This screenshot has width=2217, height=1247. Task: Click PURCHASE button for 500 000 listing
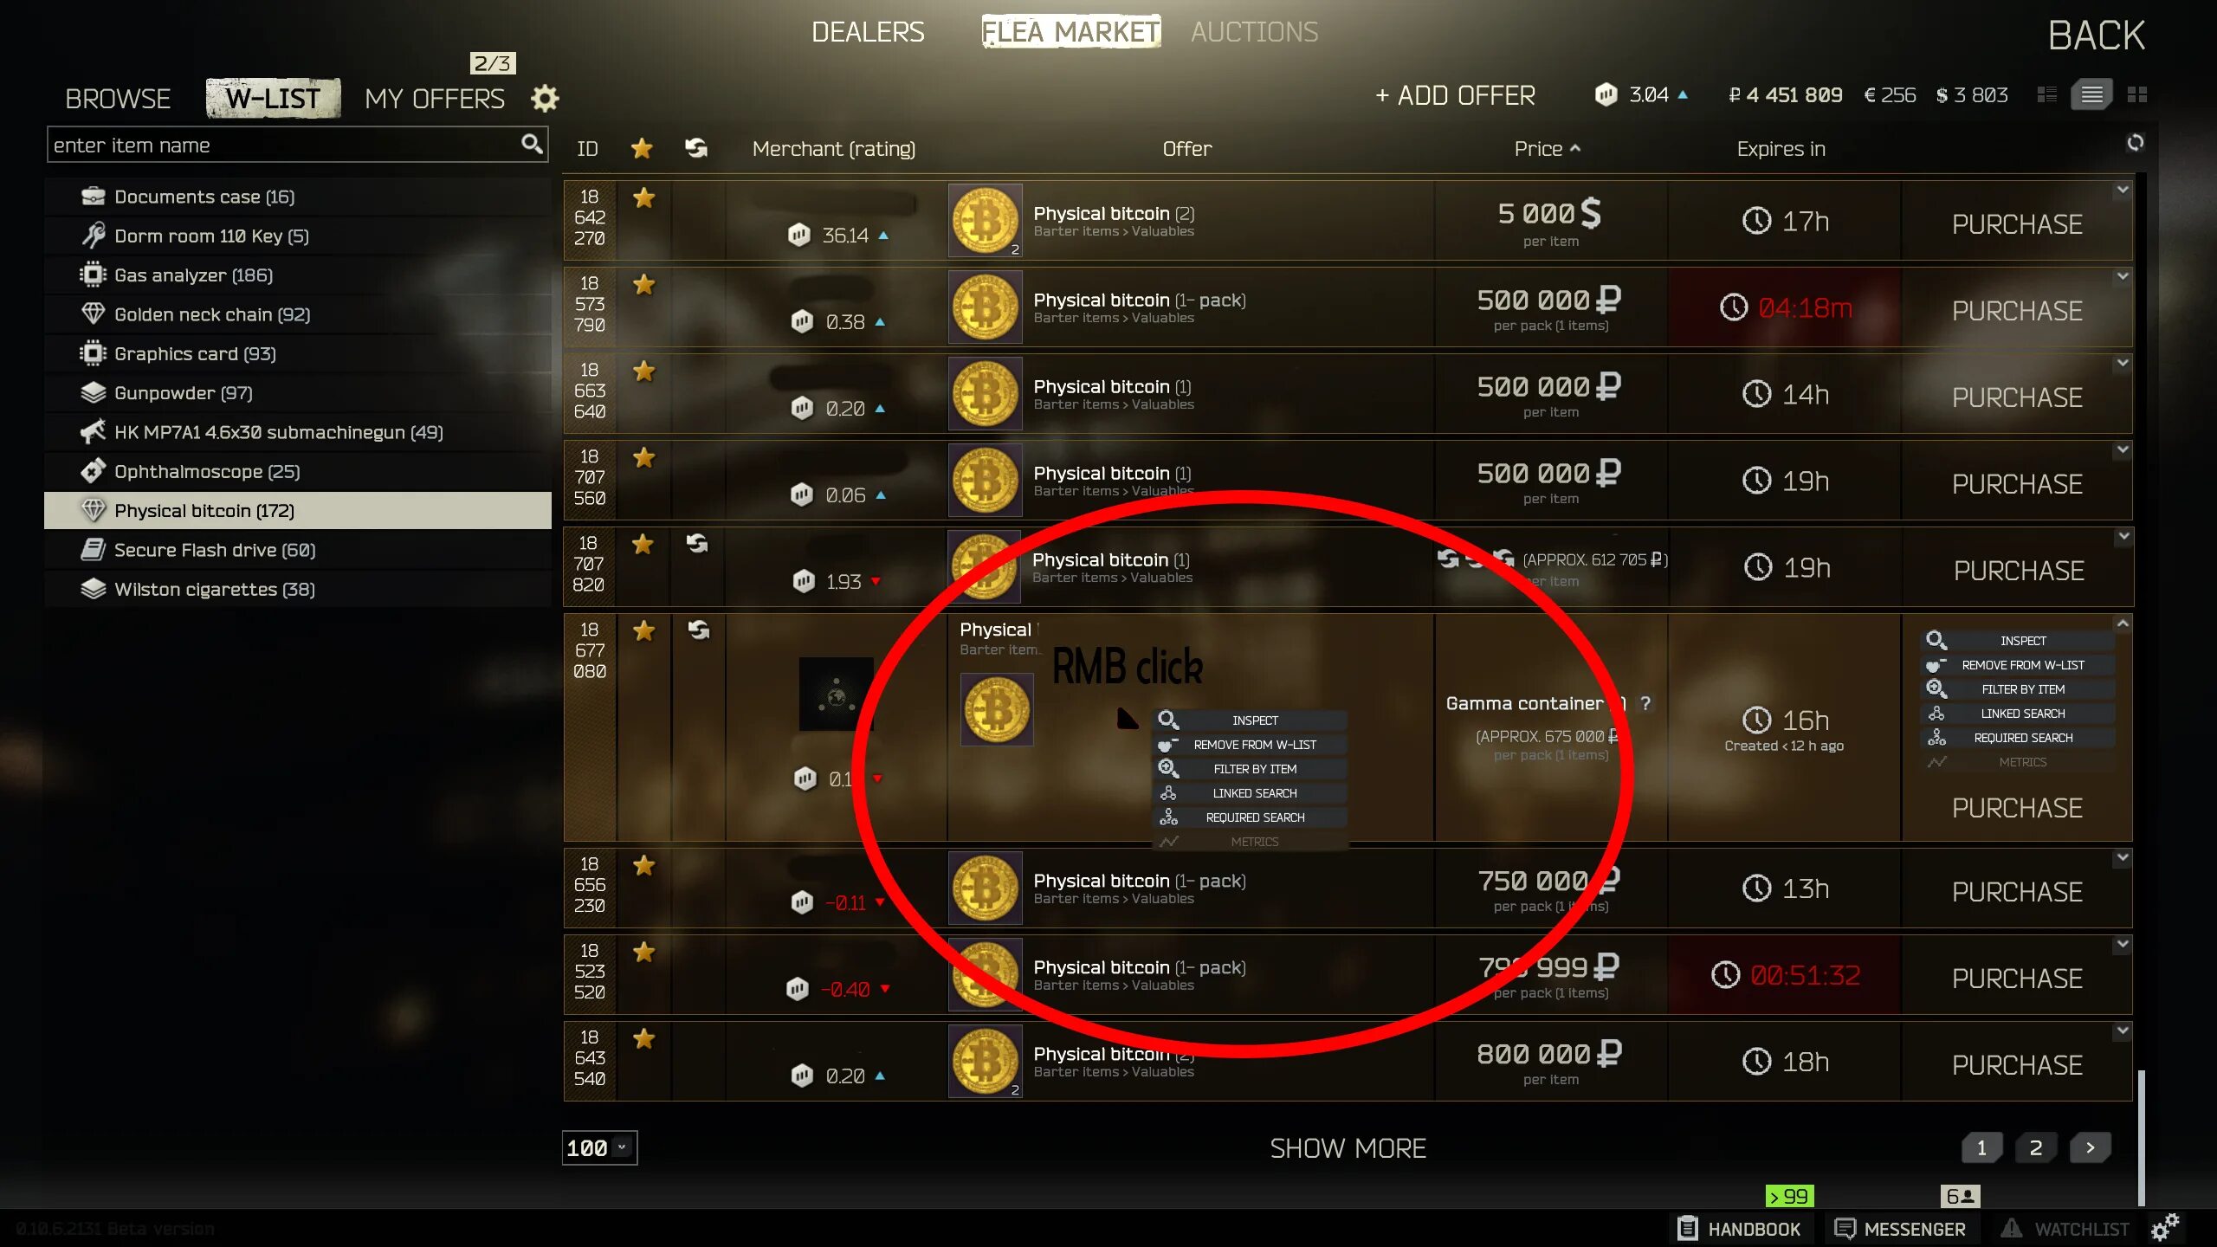tap(2018, 309)
